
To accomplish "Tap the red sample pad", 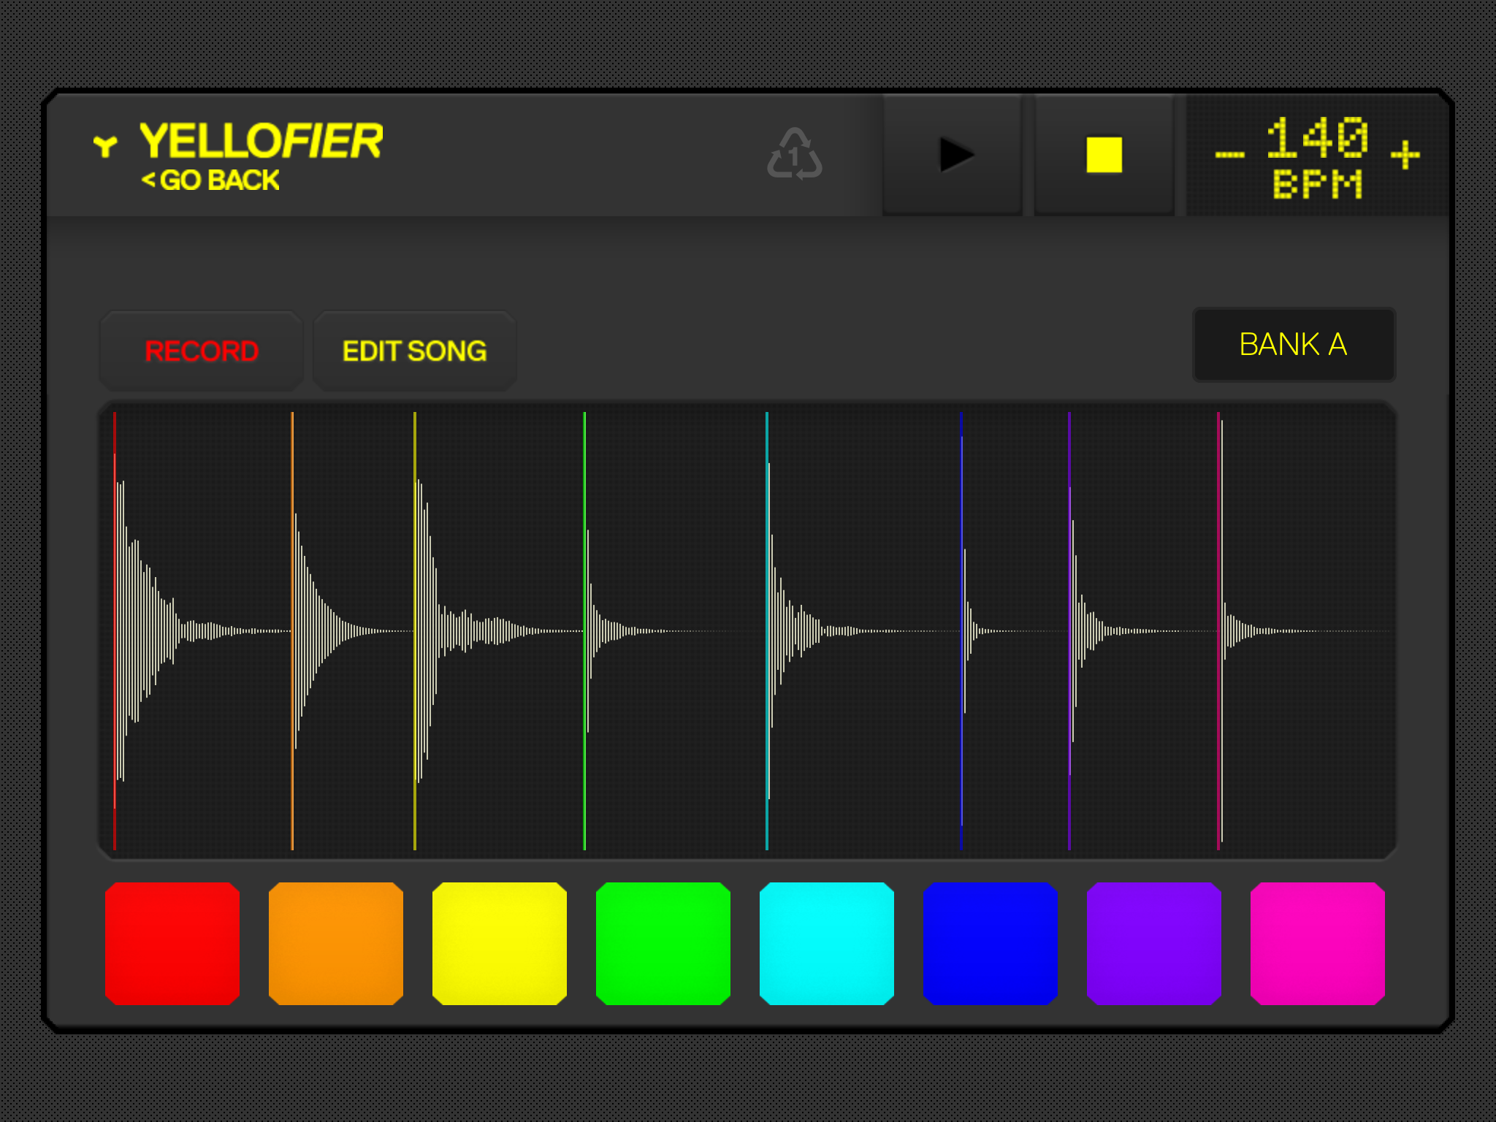I will (x=172, y=943).
